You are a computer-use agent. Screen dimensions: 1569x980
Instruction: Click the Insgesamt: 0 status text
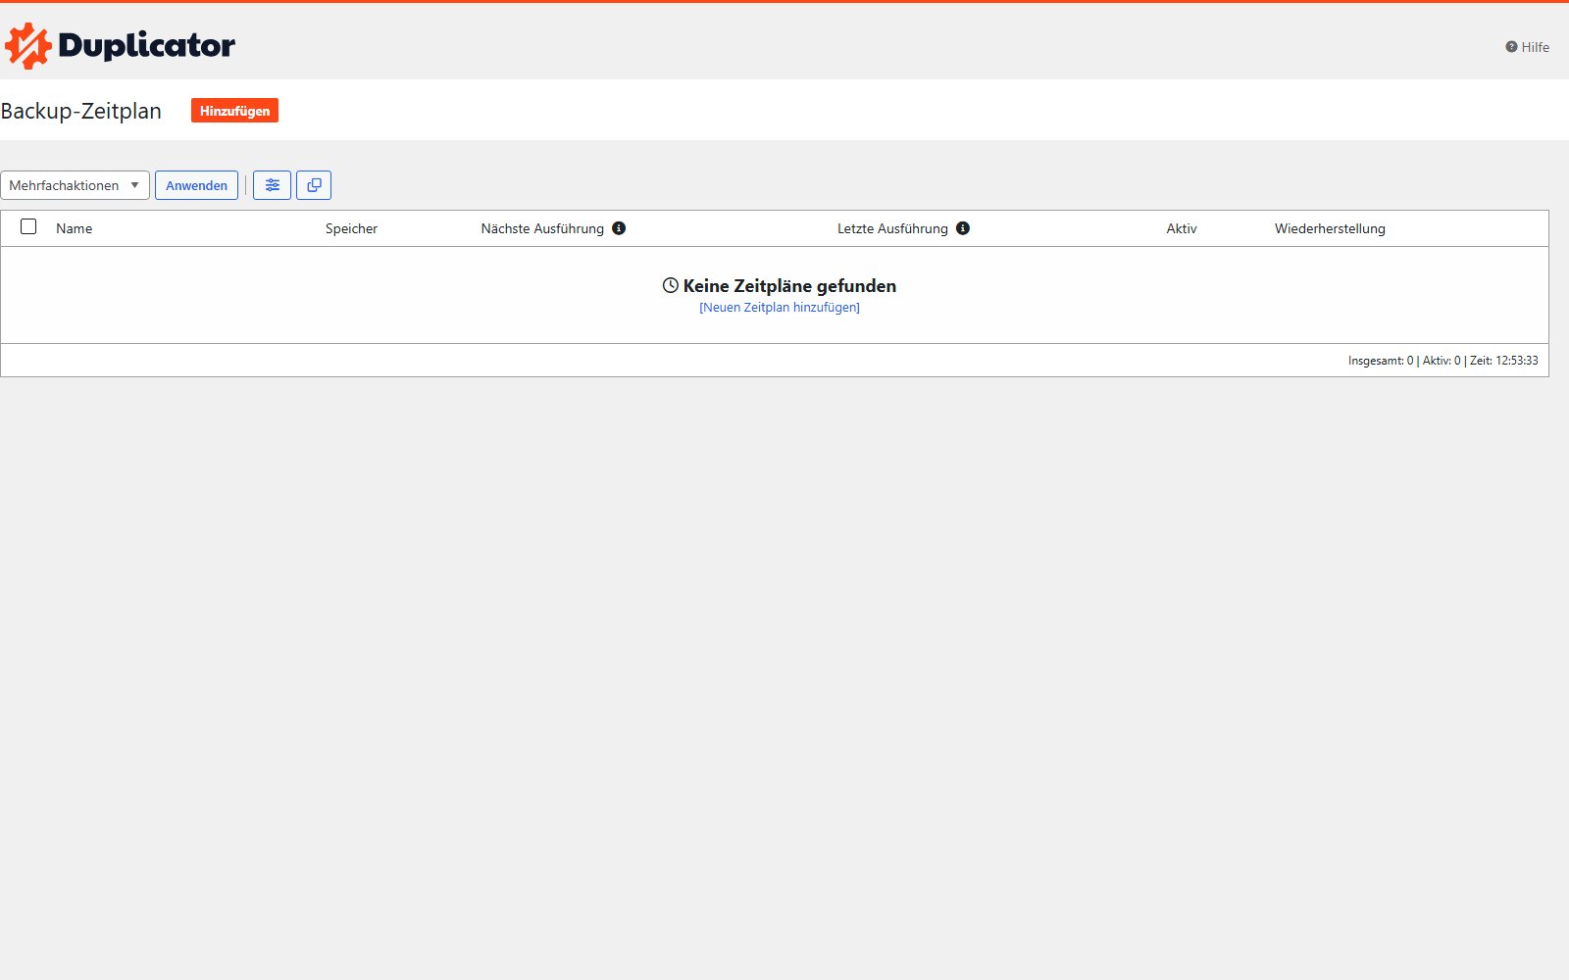tap(1381, 361)
